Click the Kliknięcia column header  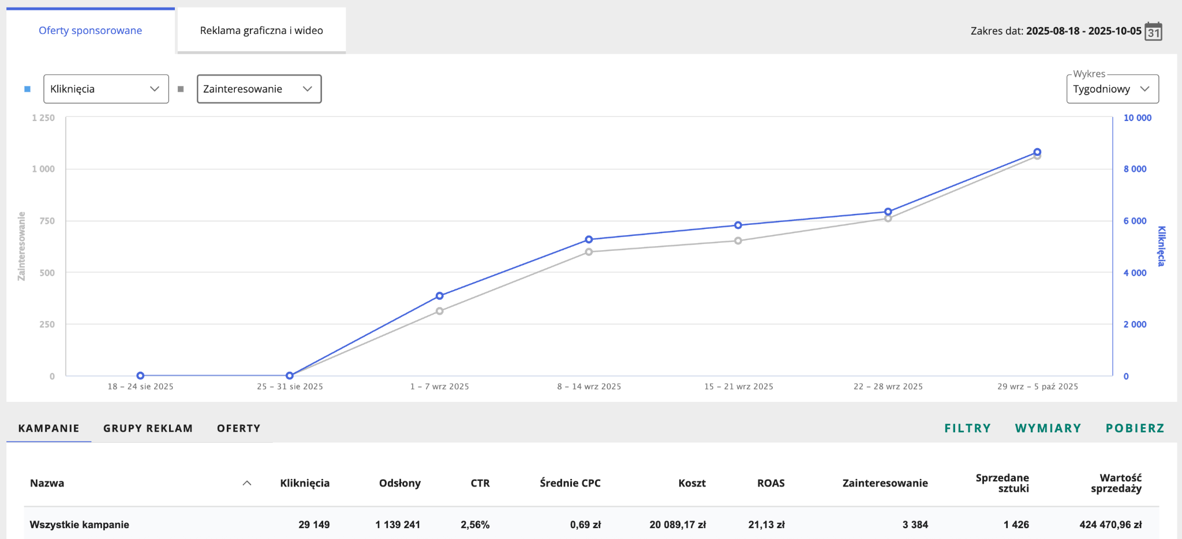(x=305, y=483)
